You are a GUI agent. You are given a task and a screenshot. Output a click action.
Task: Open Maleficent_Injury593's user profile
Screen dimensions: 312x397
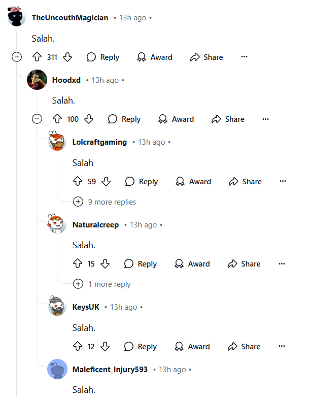tap(110, 370)
